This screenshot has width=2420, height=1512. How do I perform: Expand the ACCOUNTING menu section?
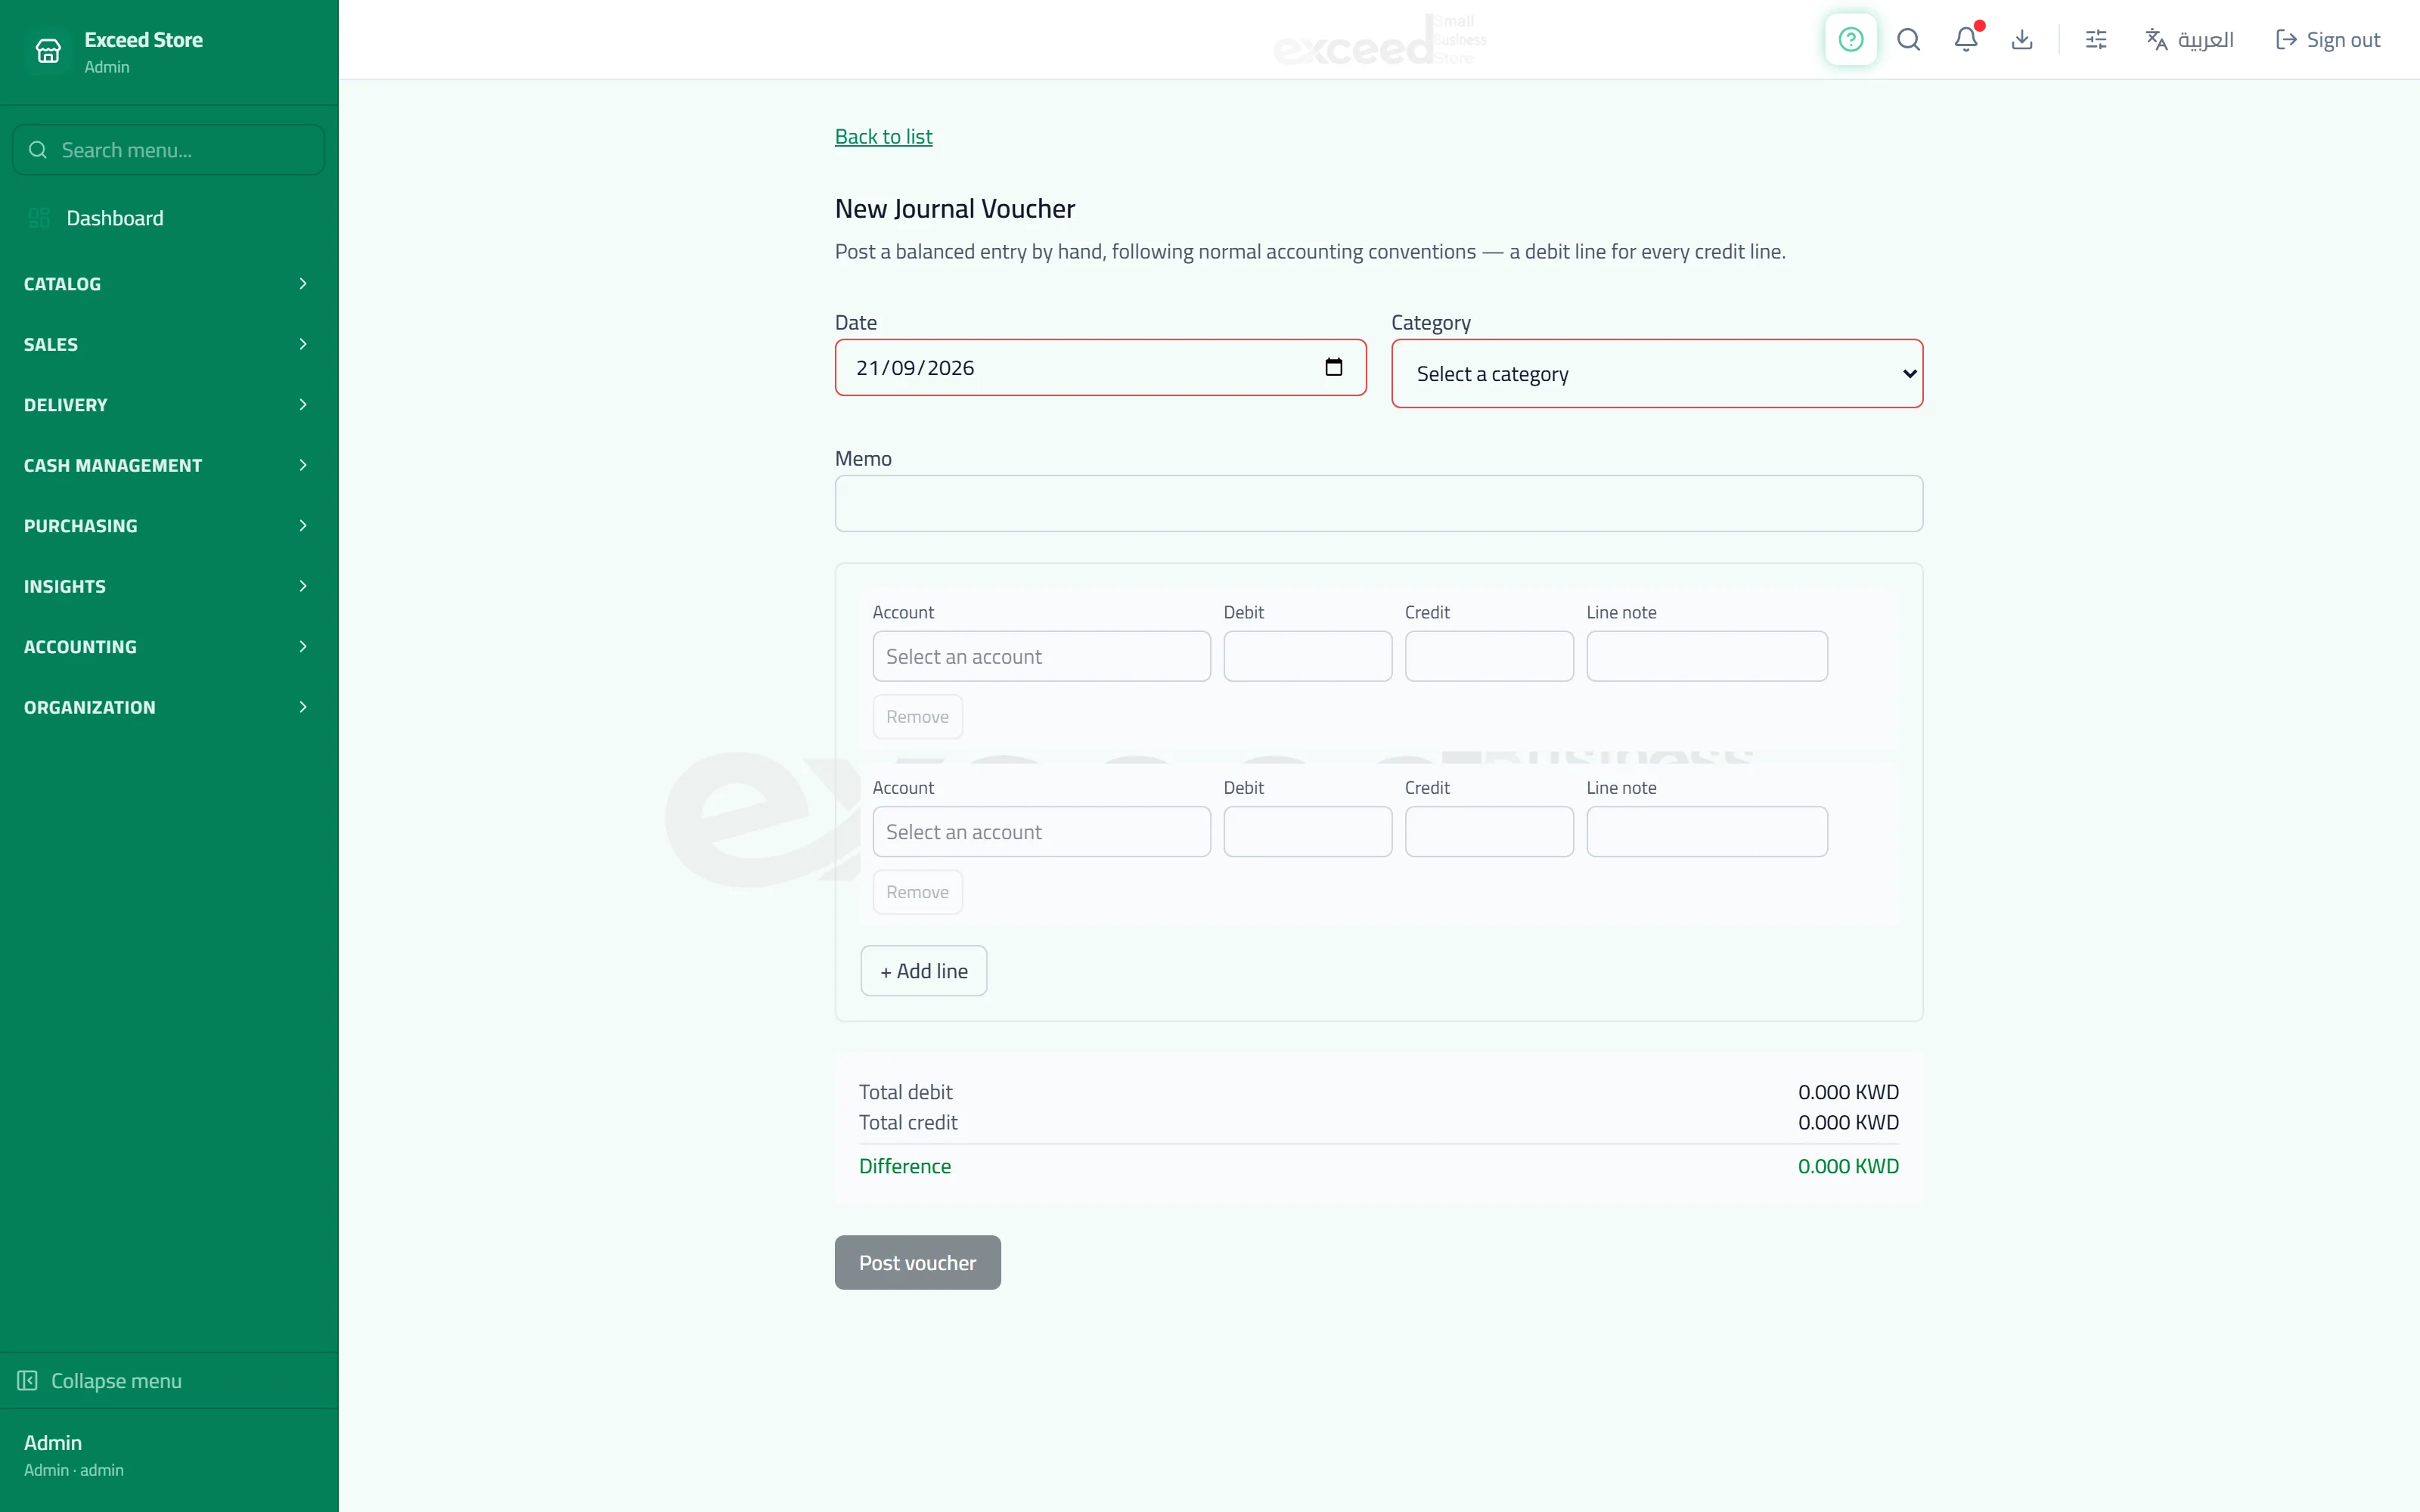click(167, 646)
